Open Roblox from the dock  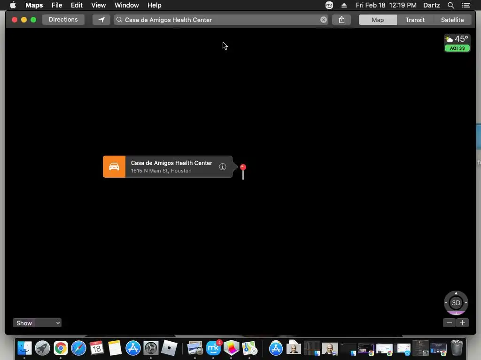[x=169, y=348]
